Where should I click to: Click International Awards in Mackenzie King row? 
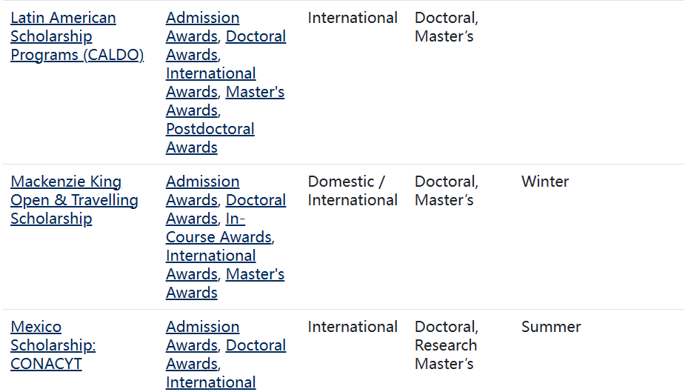[x=210, y=256]
